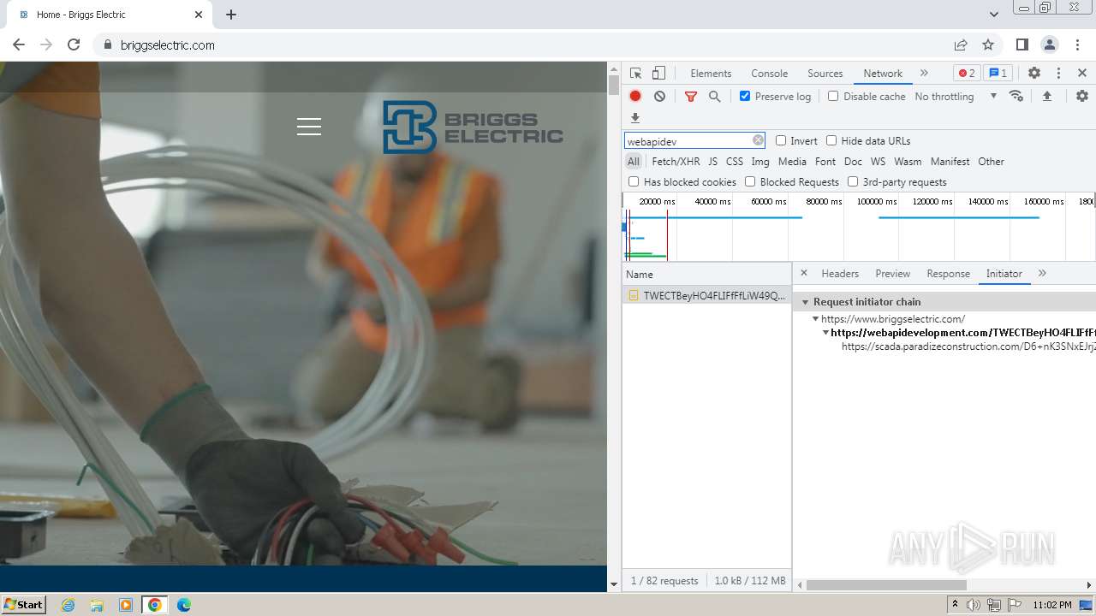Filter requests by Fetch/XHR
The width and height of the screenshot is (1096, 616).
[676, 162]
